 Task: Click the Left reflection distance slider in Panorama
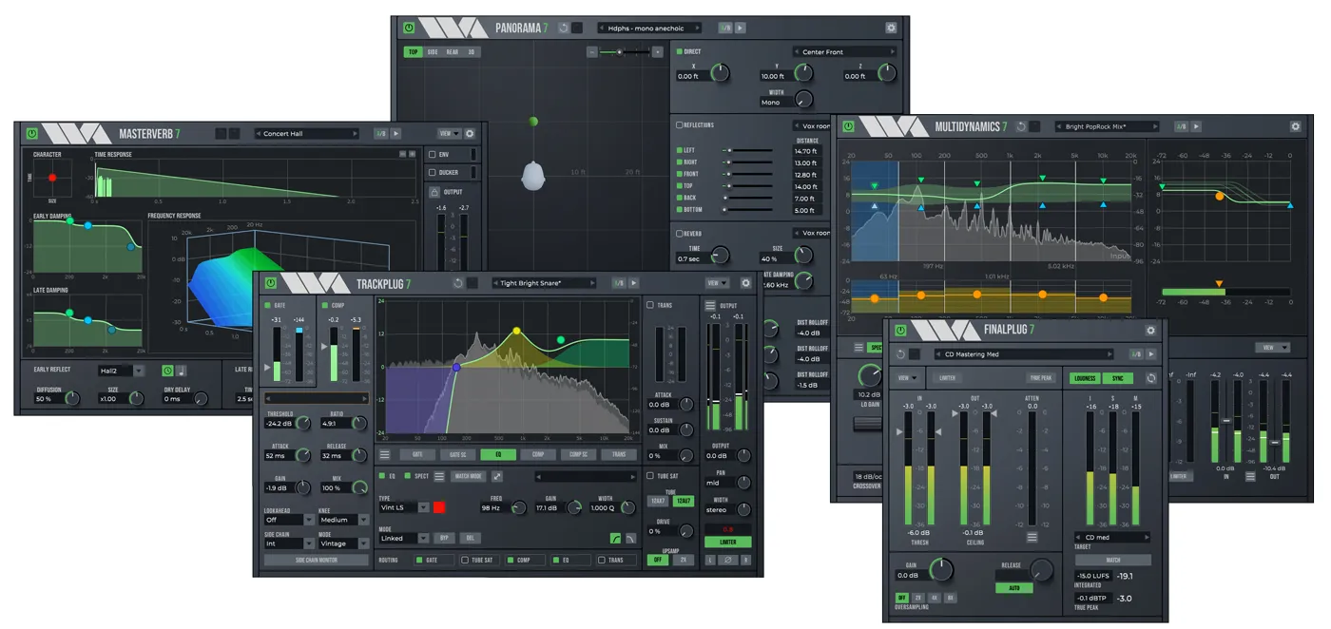pos(748,150)
